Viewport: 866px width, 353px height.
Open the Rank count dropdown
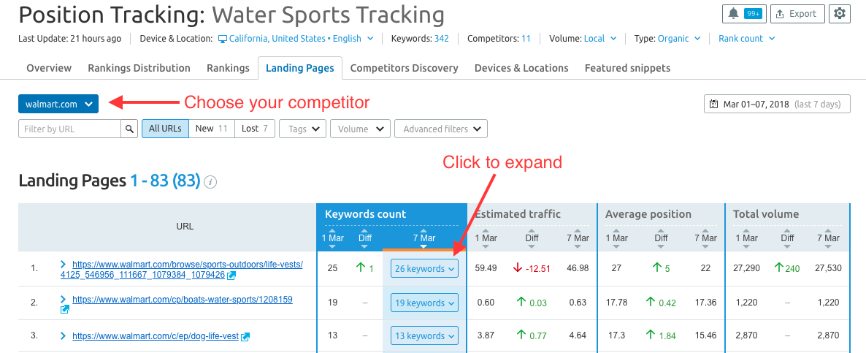point(747,39)
